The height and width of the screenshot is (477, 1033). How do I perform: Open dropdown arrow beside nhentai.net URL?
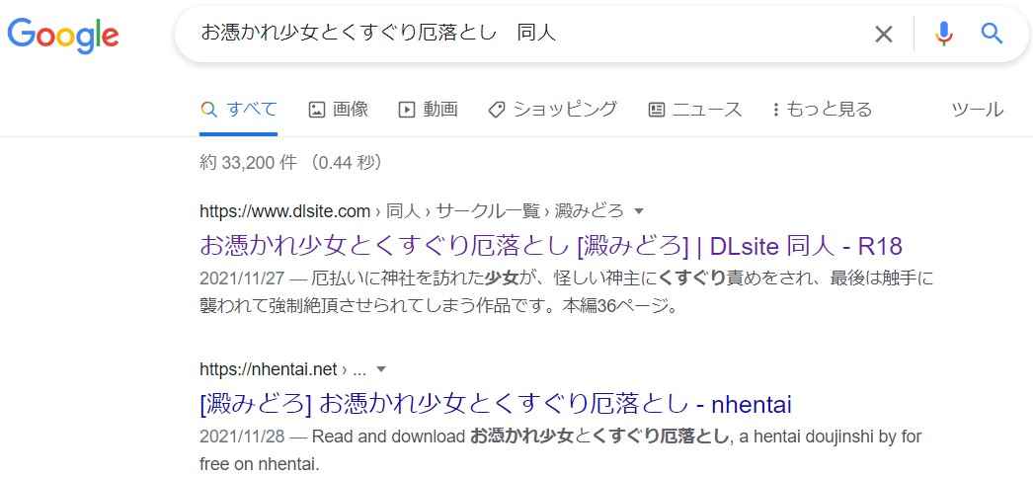click(380, 369)
